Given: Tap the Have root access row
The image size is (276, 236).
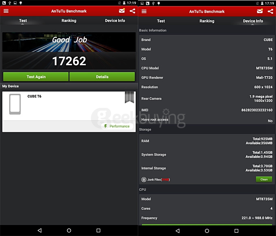Looking at the screenshot, I should 207,120.
